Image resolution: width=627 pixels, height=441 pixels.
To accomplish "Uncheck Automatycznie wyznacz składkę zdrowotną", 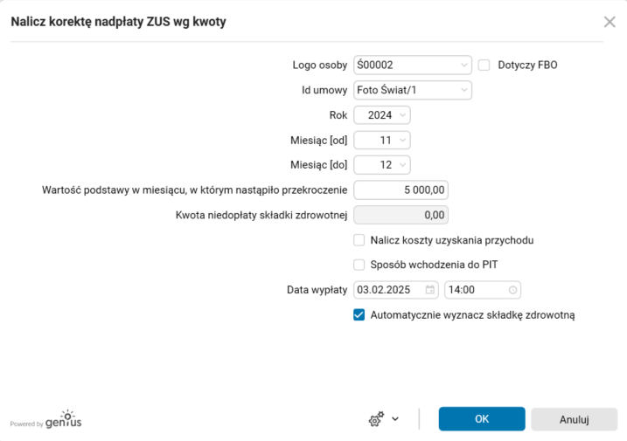I will tap(359, 315).
